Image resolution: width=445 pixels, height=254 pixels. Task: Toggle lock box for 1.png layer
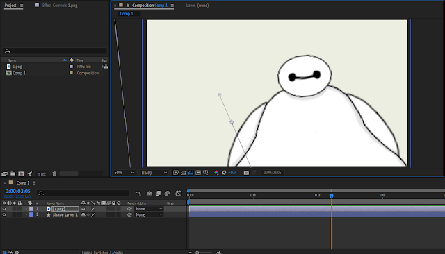19,209
